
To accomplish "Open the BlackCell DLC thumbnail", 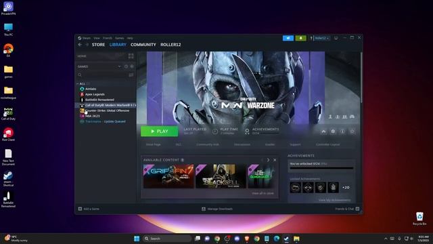I will click(221, 176).
